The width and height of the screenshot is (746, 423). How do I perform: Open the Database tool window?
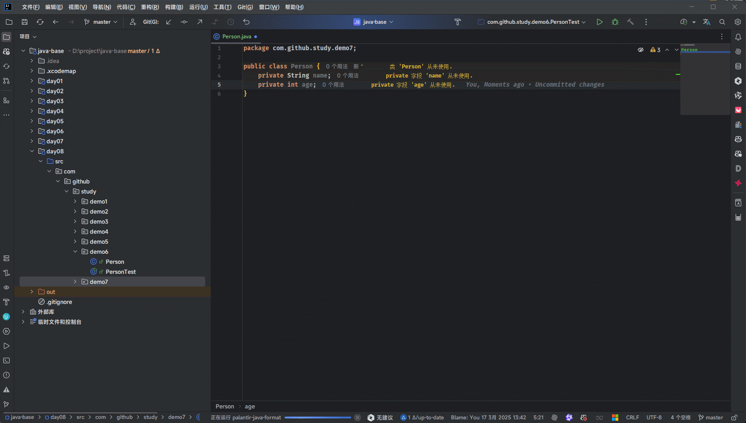(738, 66)
